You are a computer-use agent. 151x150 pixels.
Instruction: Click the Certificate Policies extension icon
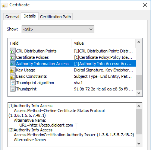click(x=13, y=57)
